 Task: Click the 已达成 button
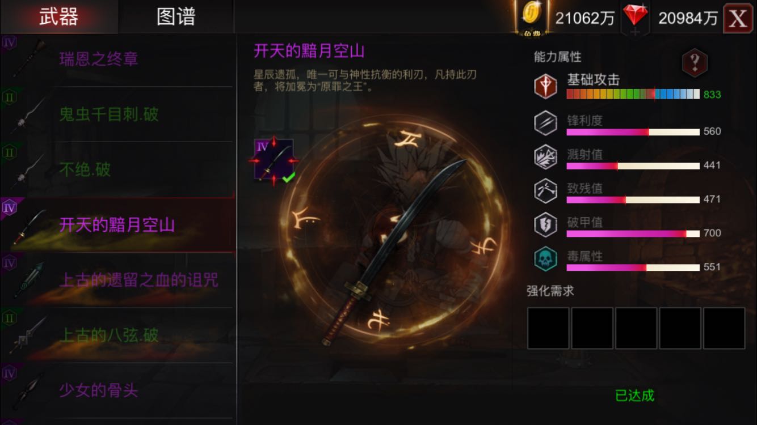pos(634,396)
